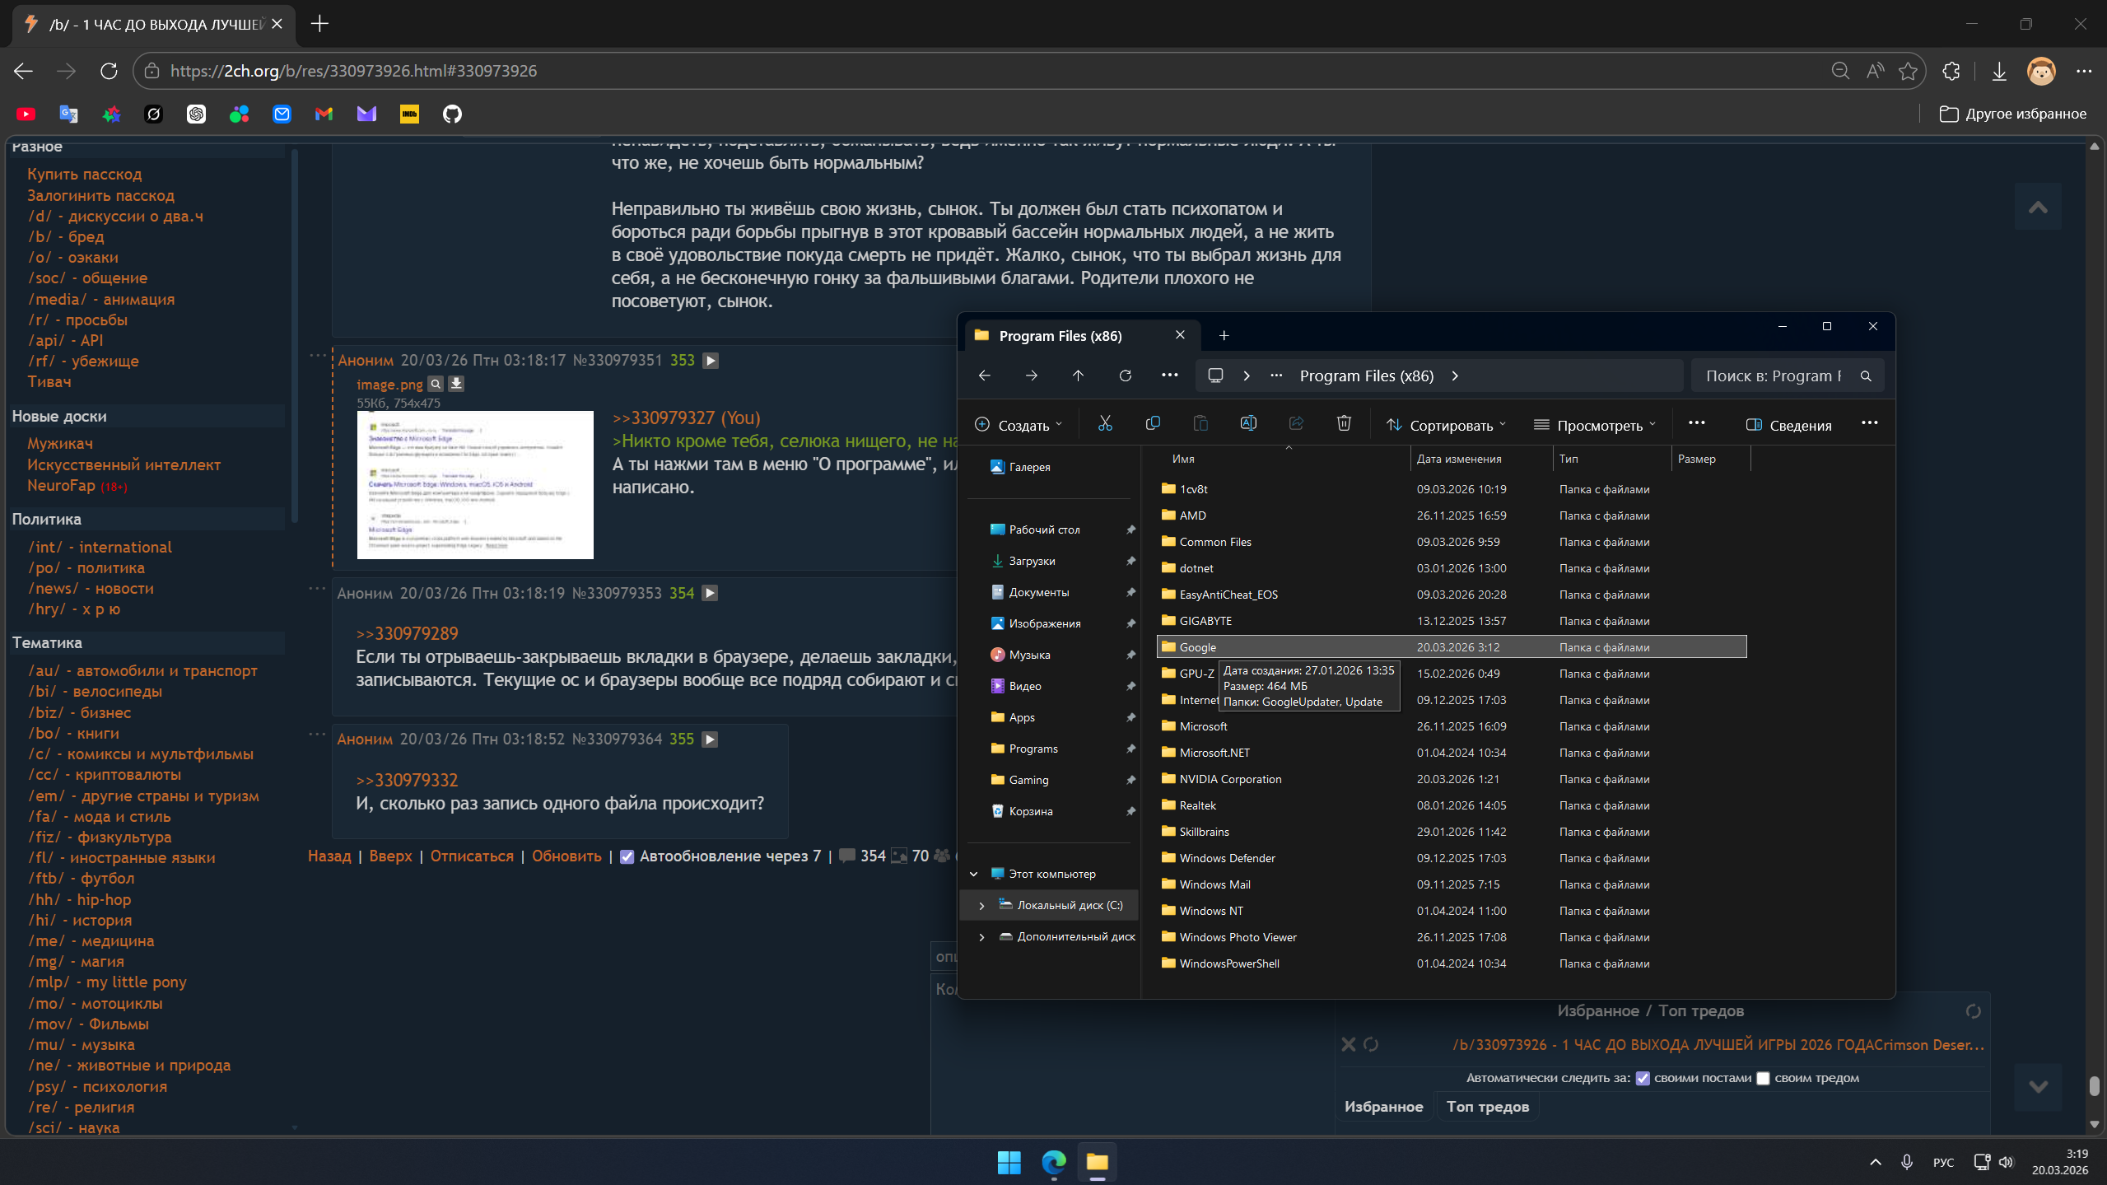Open the Просмотреть view dropdown
The height and width of the screenshot is (1185, 2107).
(x=1594, y=425)
